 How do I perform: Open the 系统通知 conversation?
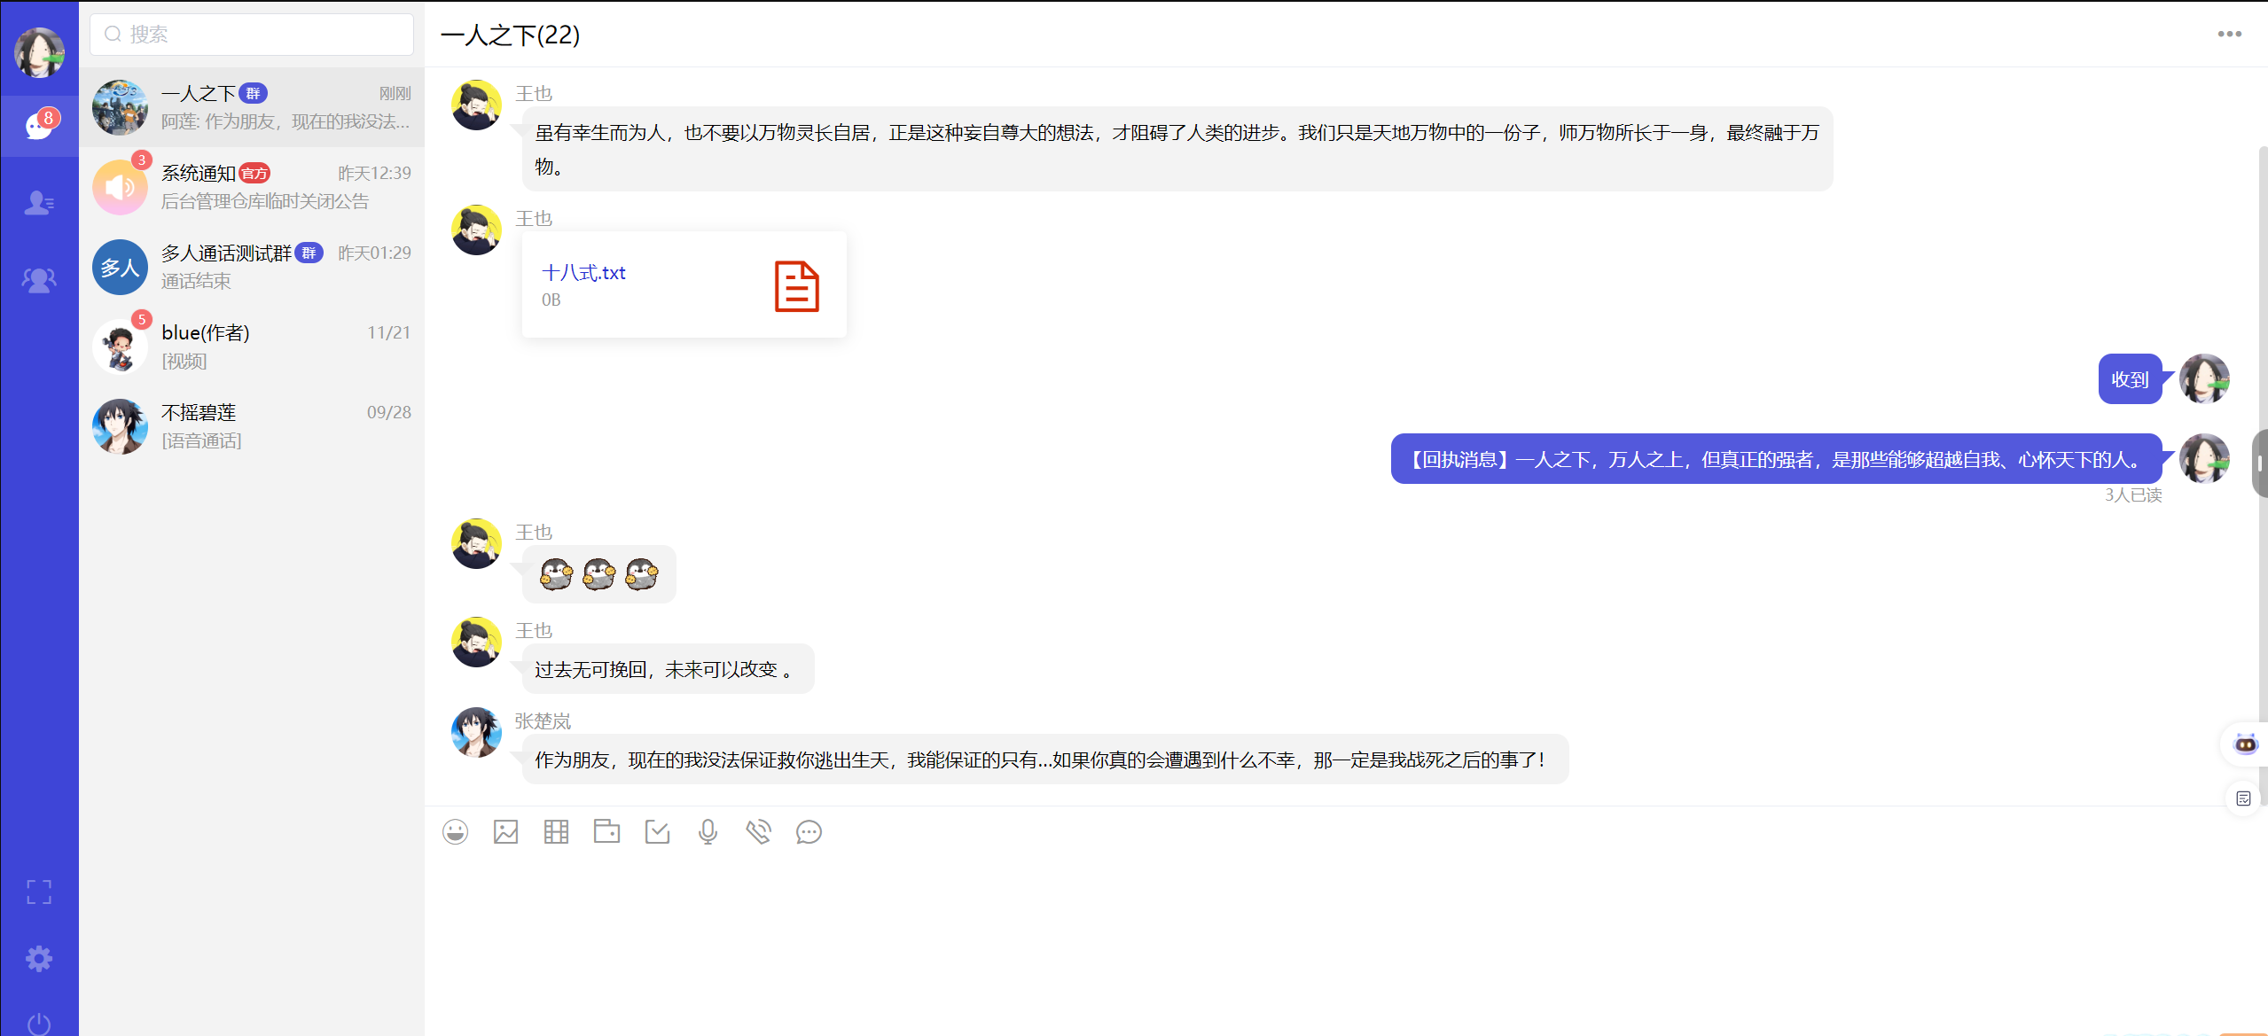252,187
